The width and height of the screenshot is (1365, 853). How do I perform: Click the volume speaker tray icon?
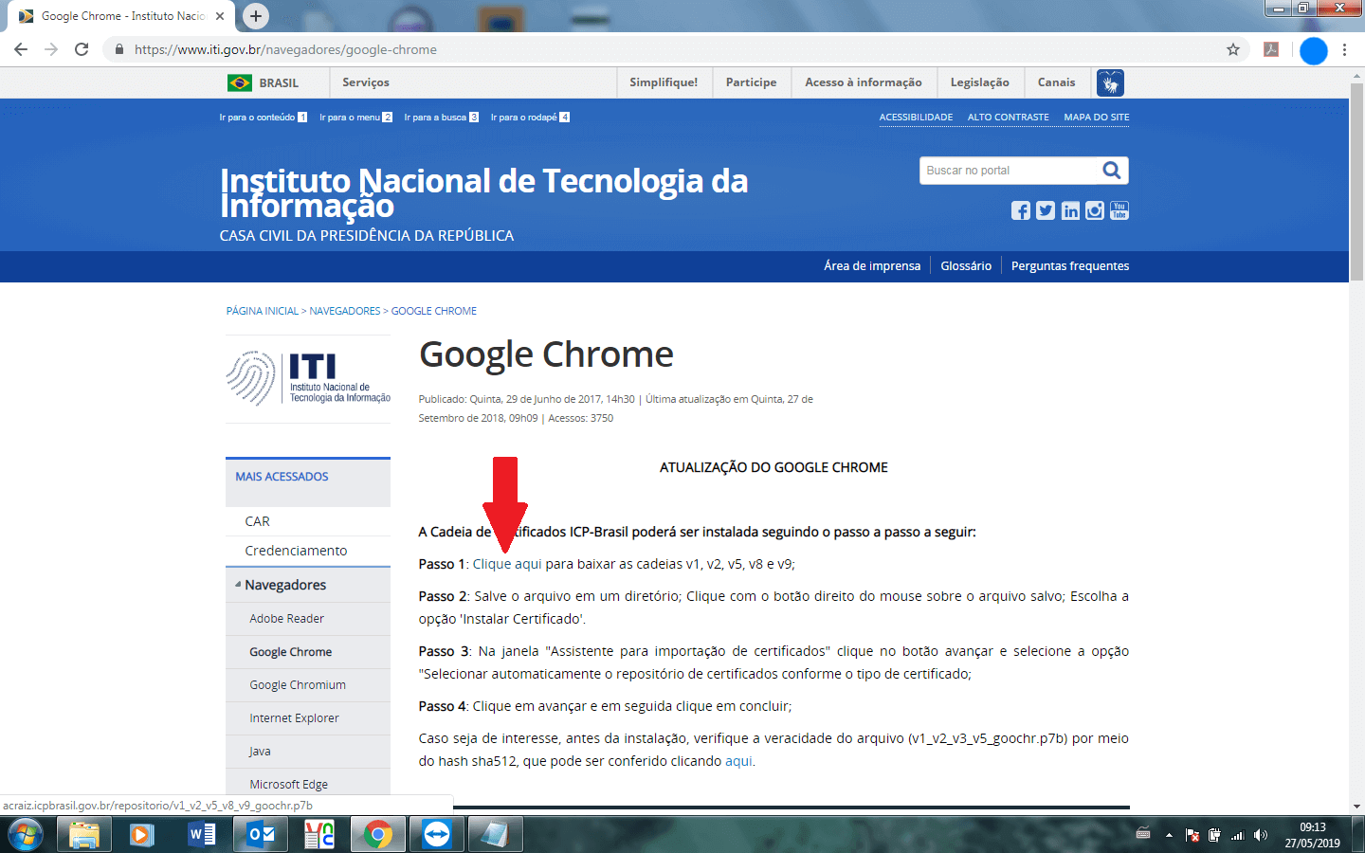(1260, 835)
